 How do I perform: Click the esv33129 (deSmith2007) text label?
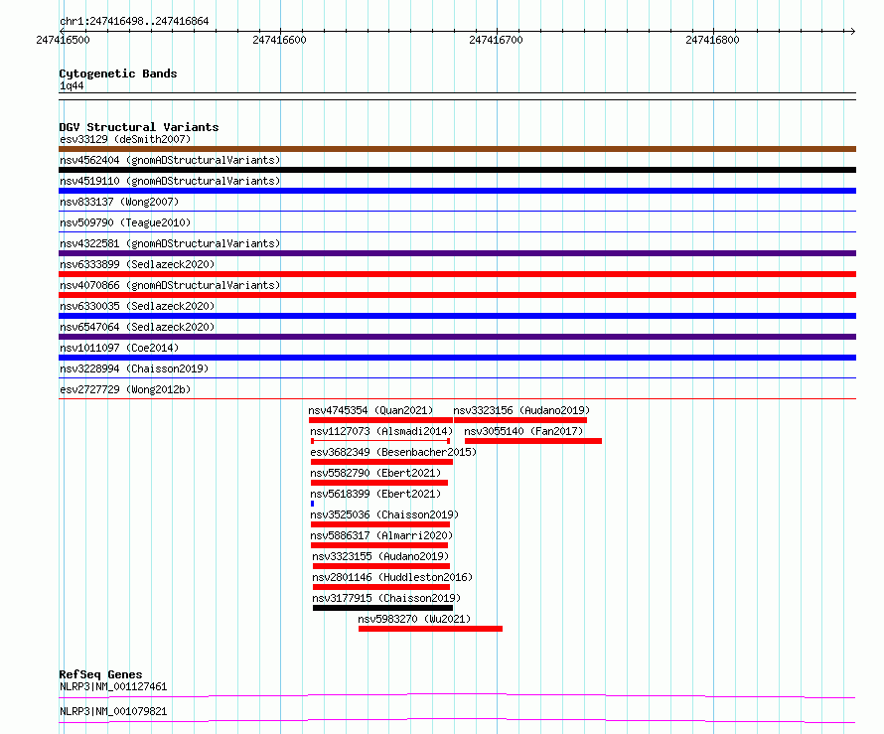125,139
